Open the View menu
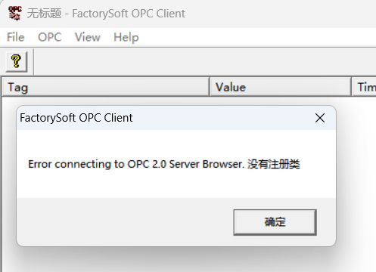376x272 pixels. tap(88, 37)
